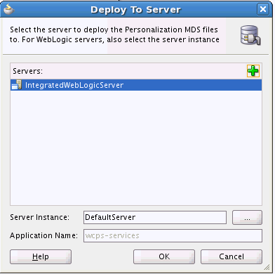Click the green plus add server icon
This screenshot has height=274, width=275.
click(x=253, y=71)
